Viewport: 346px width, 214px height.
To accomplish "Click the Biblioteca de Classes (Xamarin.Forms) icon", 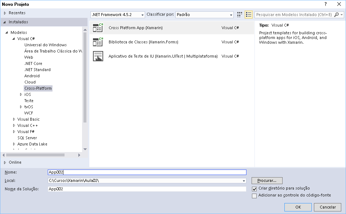I will [x=98, y=42].
